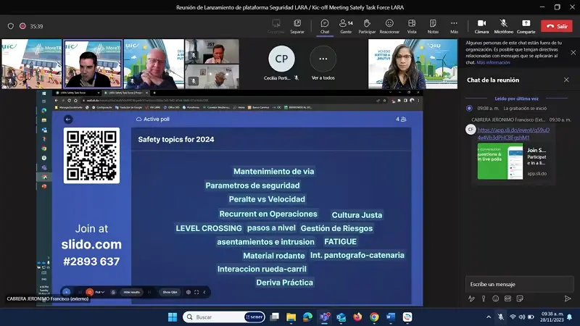Open Microsoft Edge from taskbar
The width and height of the screenshot is (580, 326).
307,317
